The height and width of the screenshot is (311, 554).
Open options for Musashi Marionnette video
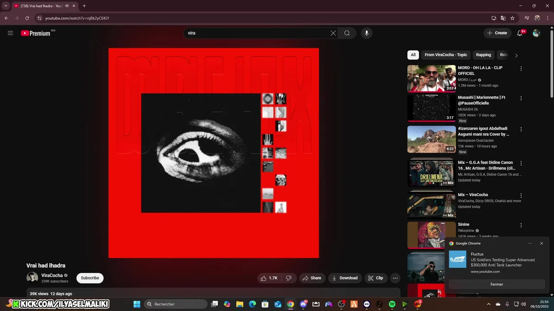click(521, 98)
